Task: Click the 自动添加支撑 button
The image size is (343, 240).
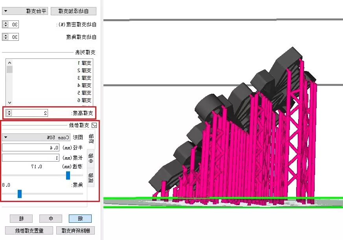Action: [x=74, y=11]
